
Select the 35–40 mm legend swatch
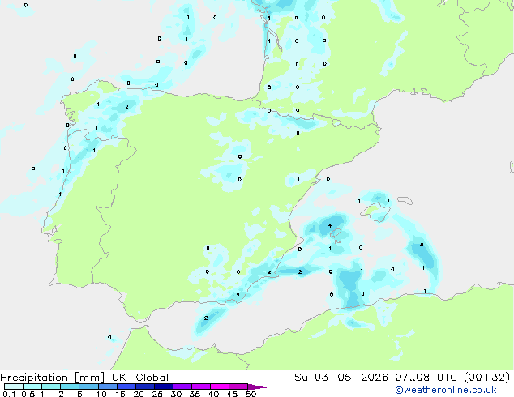click(x=201, y=386)
